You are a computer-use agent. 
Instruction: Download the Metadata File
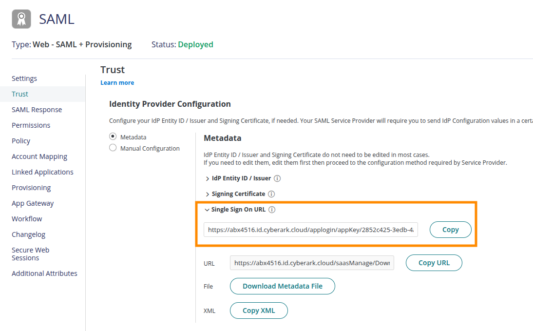[283, 286]
